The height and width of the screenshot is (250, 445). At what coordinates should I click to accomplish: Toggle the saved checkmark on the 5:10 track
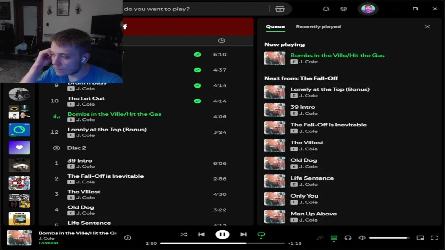[x=197, y=55]
